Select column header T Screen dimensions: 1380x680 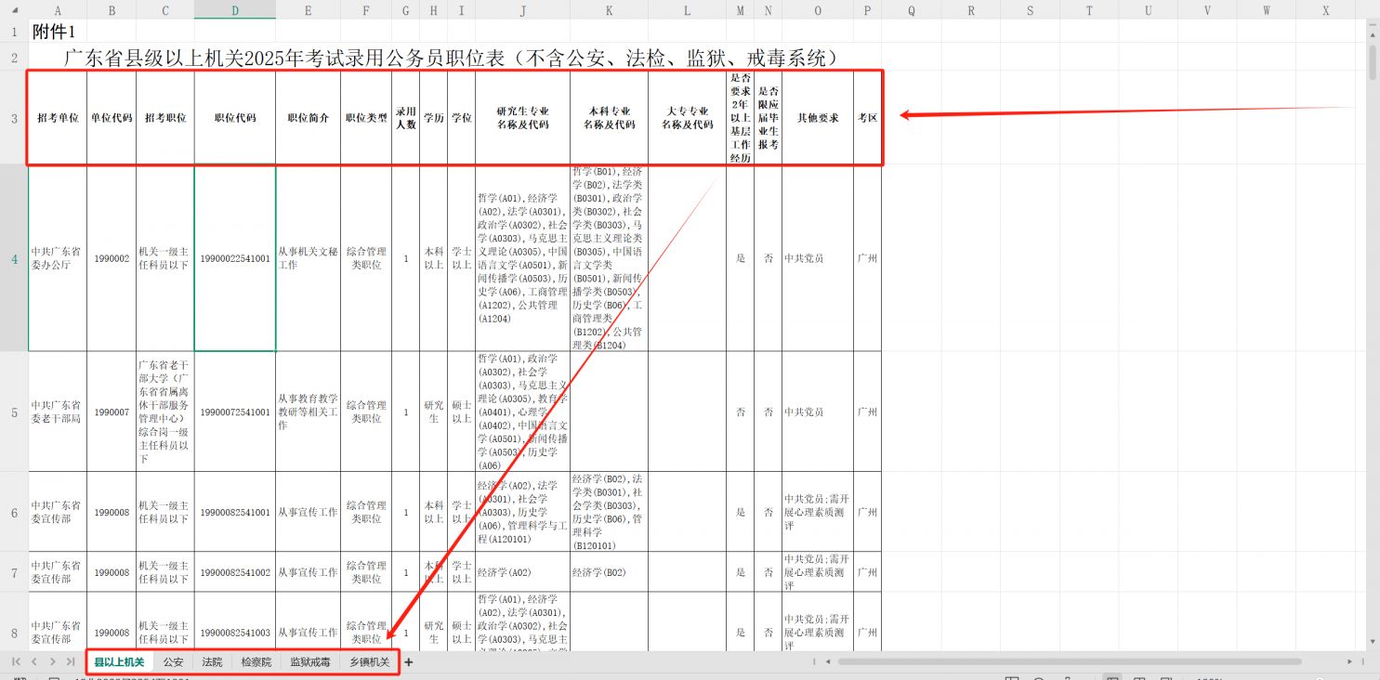(x=1089, y=11)
